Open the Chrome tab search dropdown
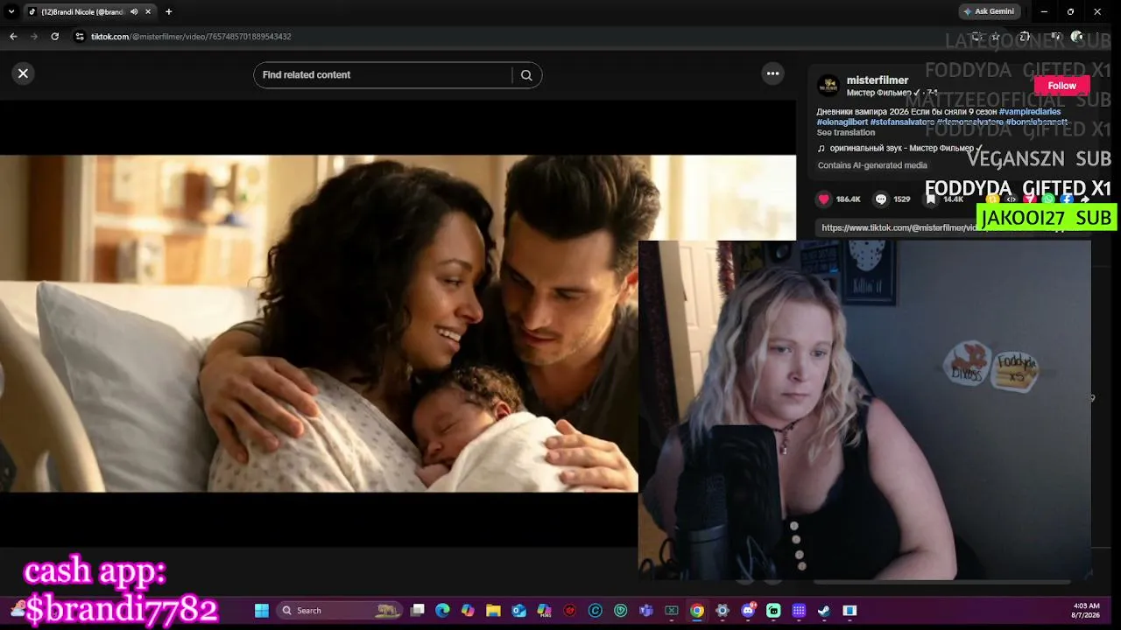1121x630 pixels. click(11, 12)
